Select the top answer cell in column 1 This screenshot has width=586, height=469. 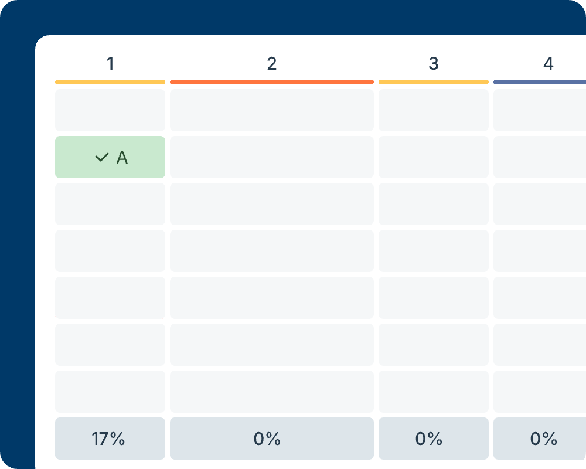[x=110, y=110]
